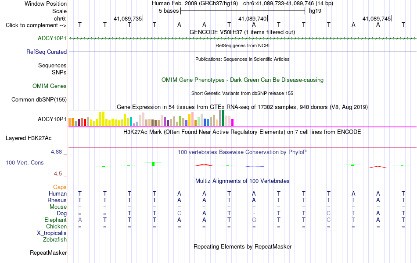Click the 'RefSeq genes from NCBI' track title
This screenshot has width=417, height=263.
242,46
